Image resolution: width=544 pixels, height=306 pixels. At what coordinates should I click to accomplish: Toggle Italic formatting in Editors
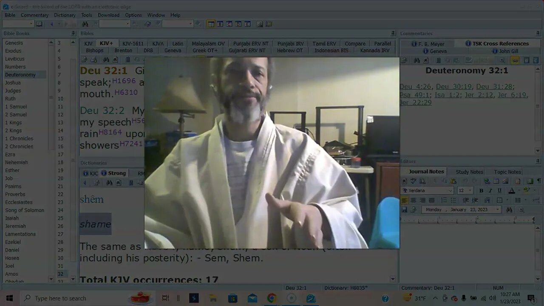click(x=490, y=190)
